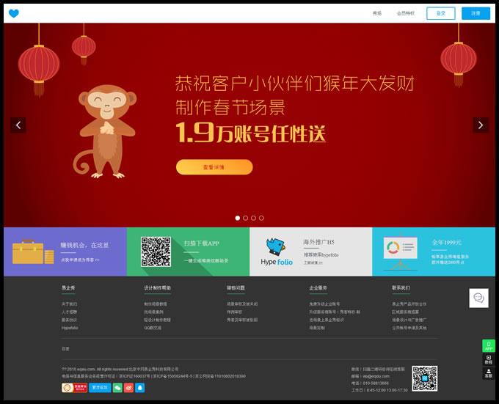
Task: Click the blue QQ penguin icon
Action: pos(139,388)
